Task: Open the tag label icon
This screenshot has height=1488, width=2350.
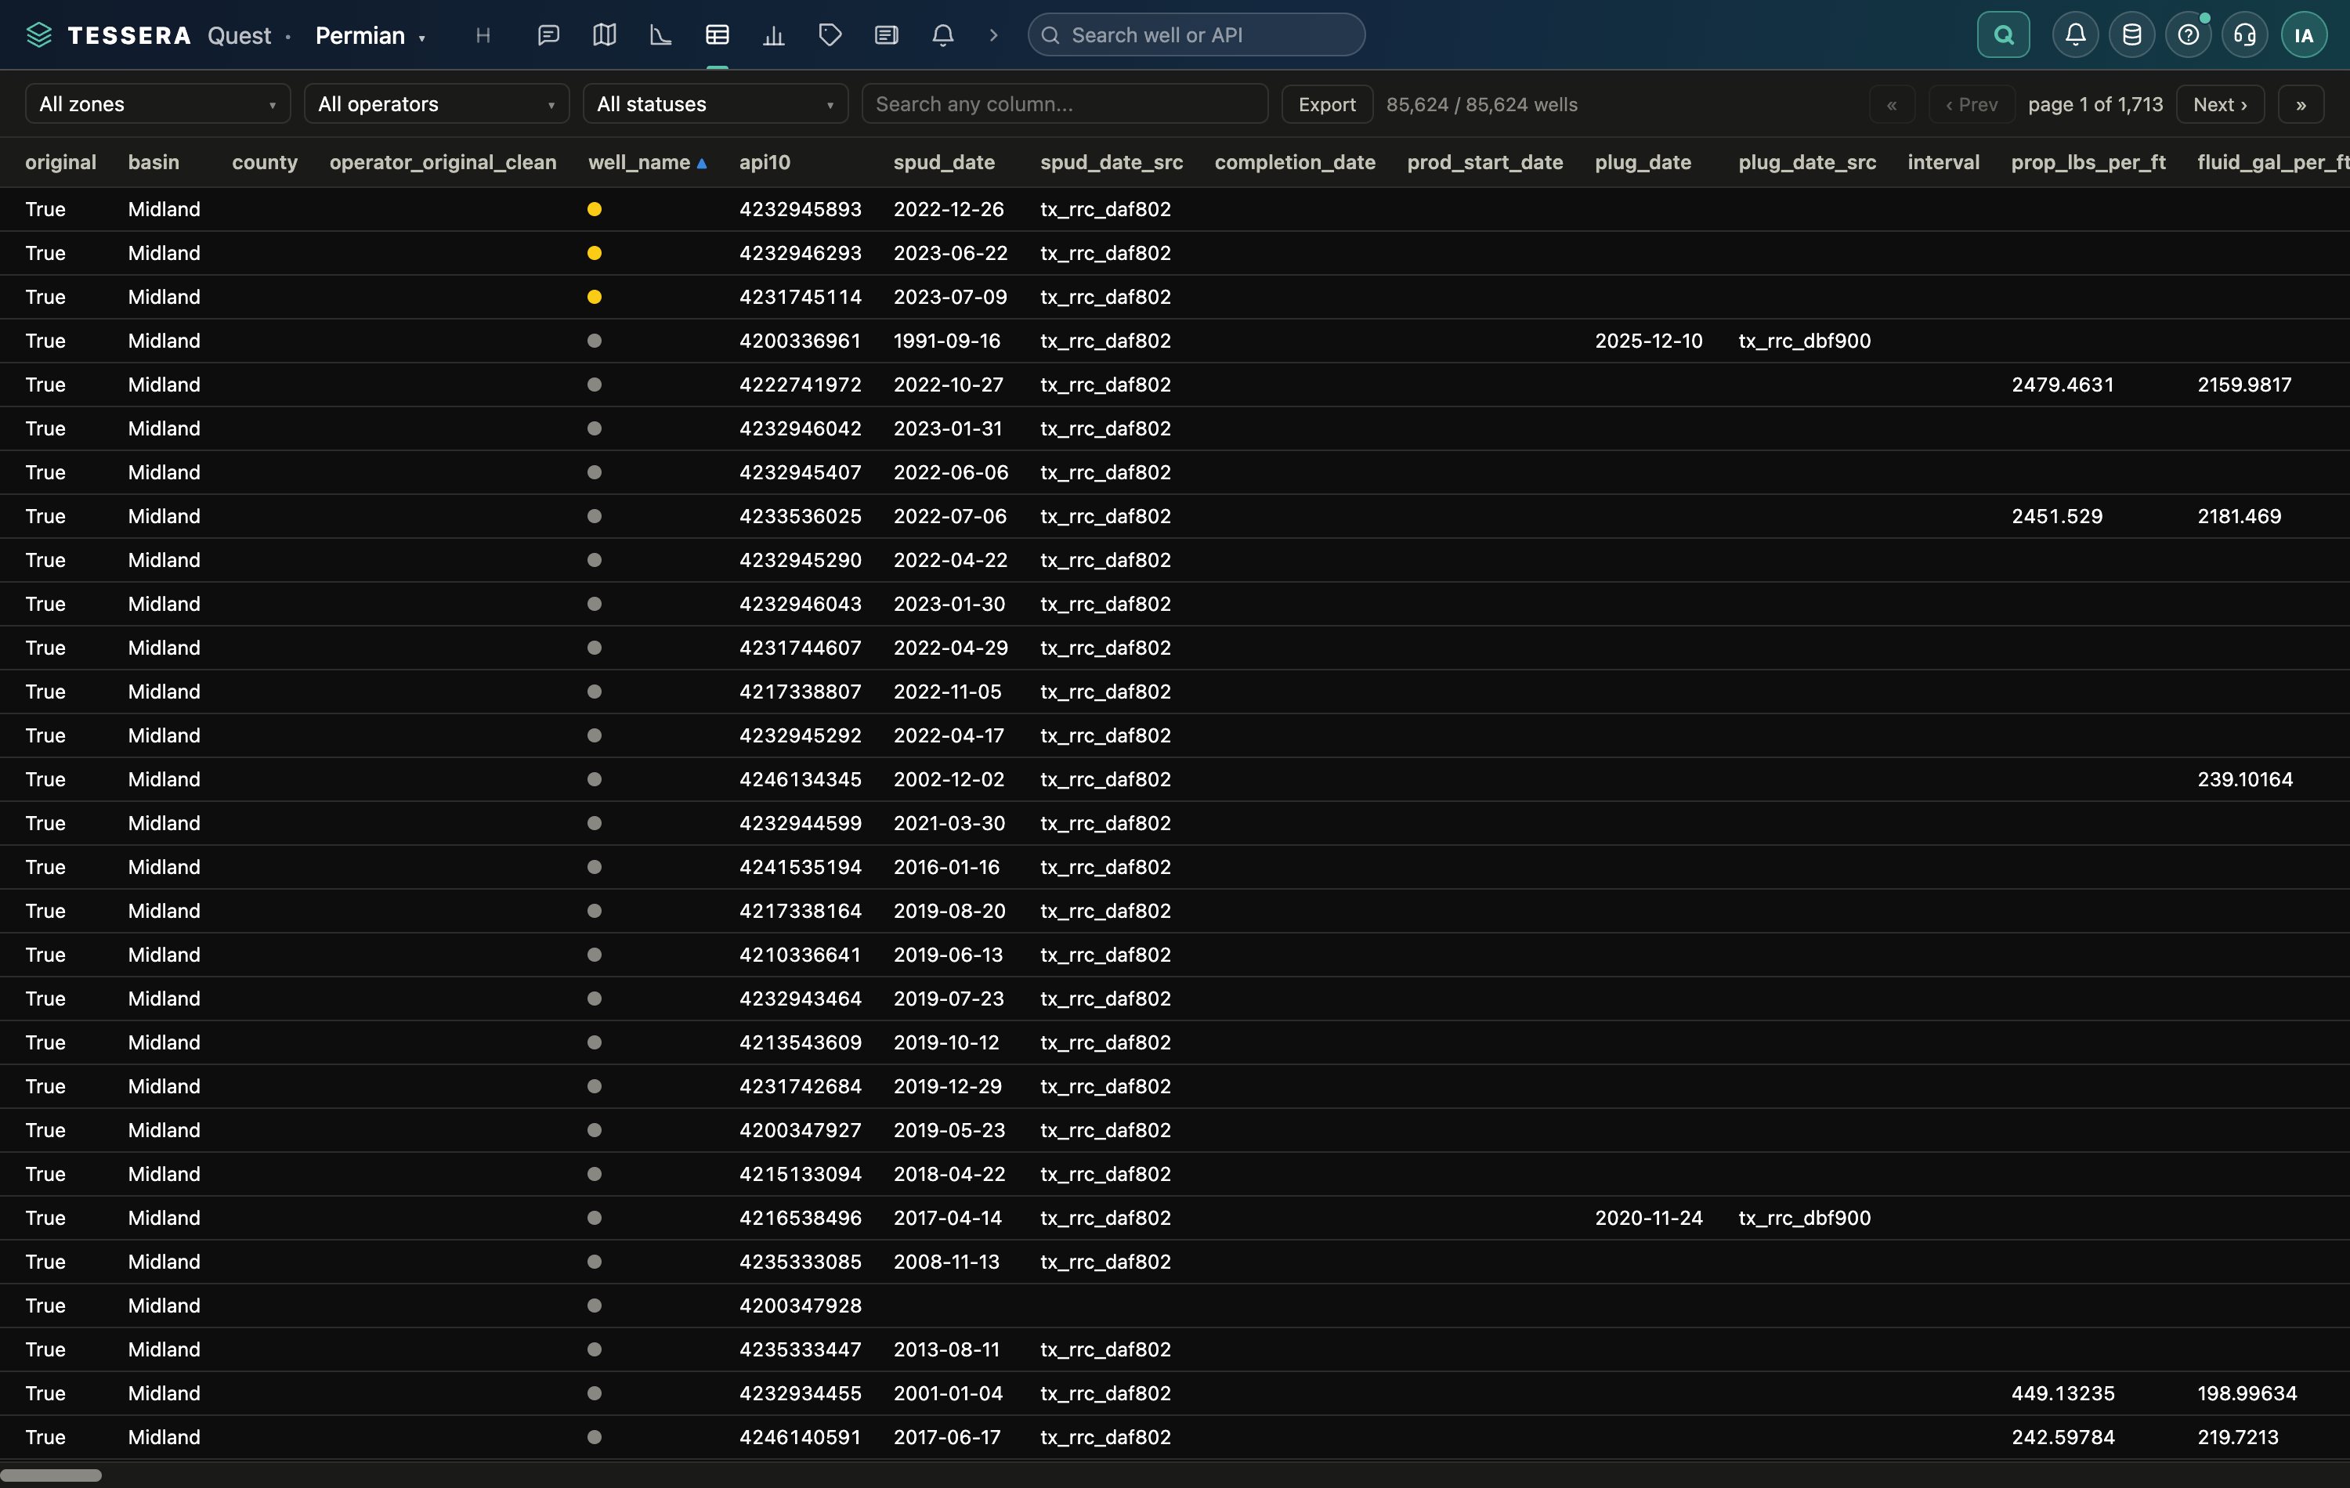Action: tap(830, 35)
